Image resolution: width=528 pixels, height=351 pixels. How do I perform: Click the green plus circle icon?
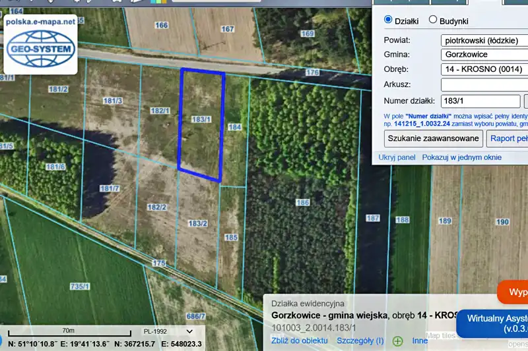[398, 341]
